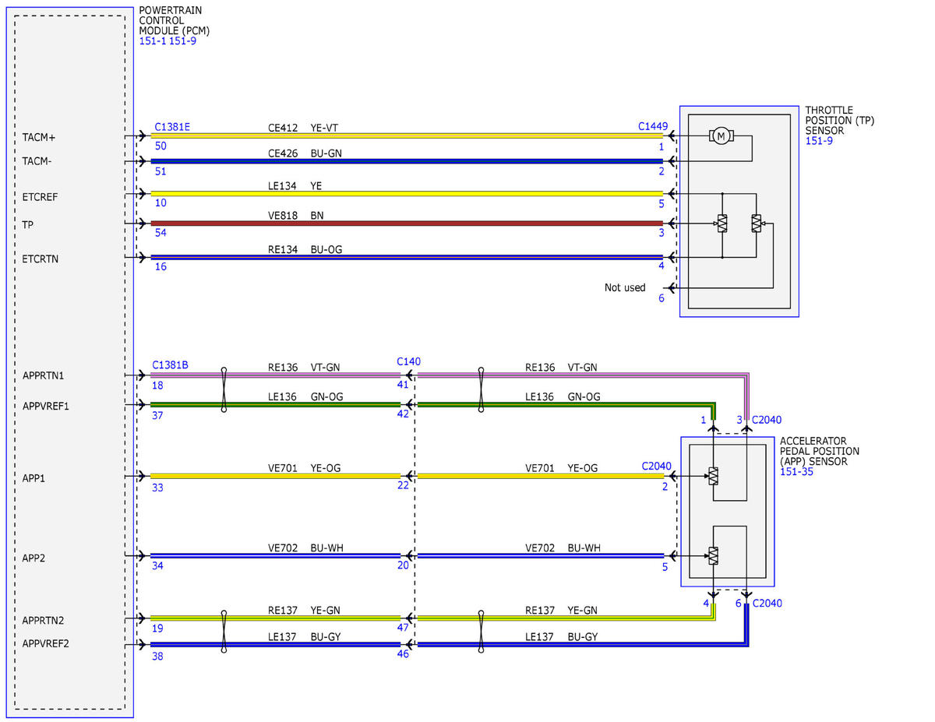
Task: Click the Powertrain Control Module title text
Action: [174, 21]
